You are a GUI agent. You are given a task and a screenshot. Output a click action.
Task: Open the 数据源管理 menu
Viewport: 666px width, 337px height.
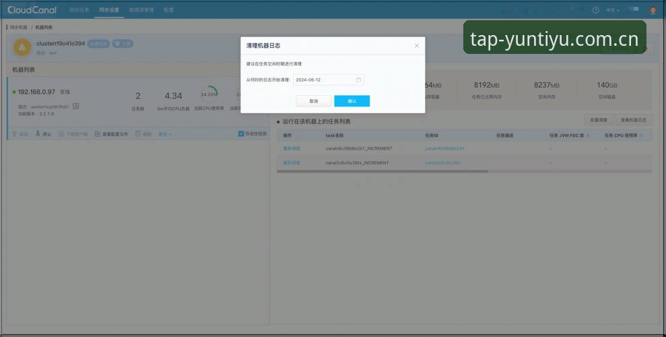pos(141,10)
